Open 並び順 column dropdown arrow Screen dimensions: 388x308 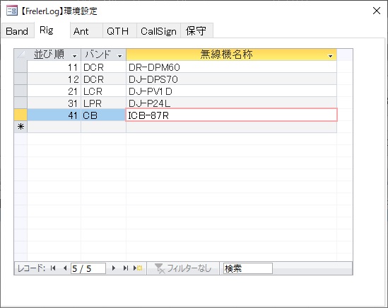[74, 56]
